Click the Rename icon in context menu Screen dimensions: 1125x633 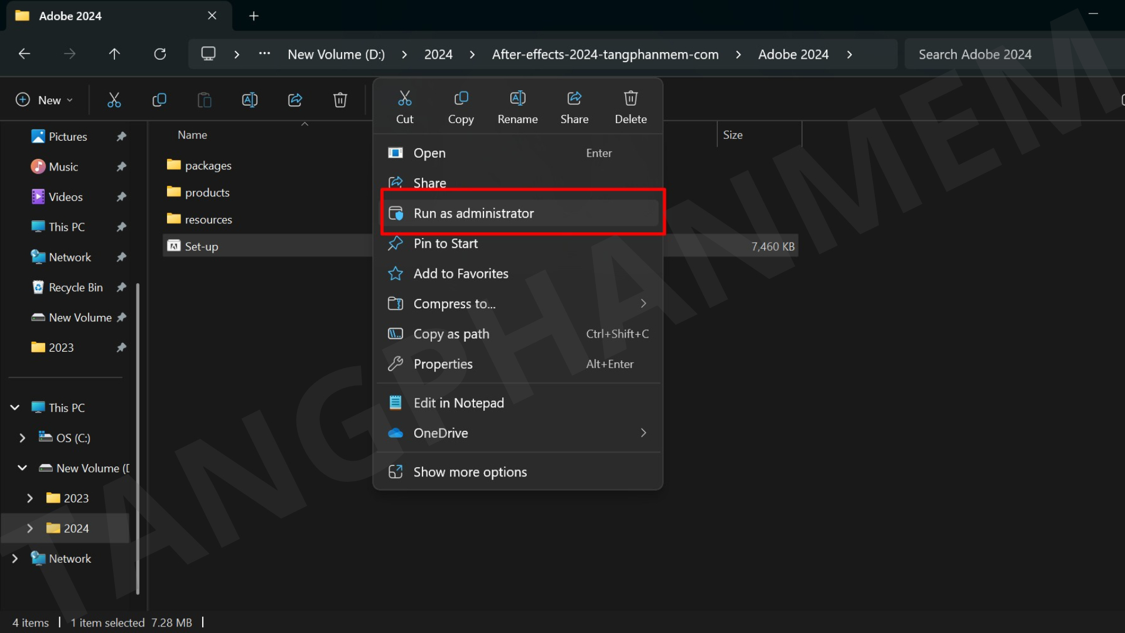coord(517,106)
